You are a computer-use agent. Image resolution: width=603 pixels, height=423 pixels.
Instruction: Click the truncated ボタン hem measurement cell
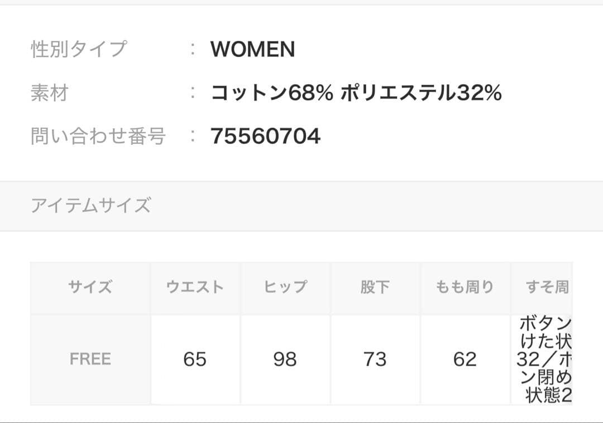point(544,359)
